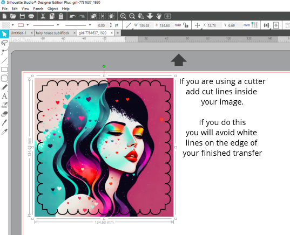Redo the last undone action

82,16
